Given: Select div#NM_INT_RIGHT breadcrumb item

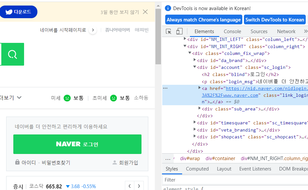Looking at the screenshot, I should (x=275, y=158).
